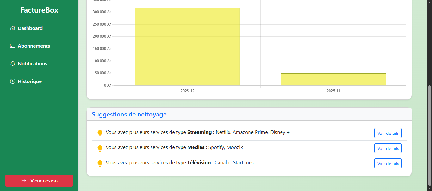Click the Historique clock icon
Viewport: 432px width, 191px height.
coord(13,81)
